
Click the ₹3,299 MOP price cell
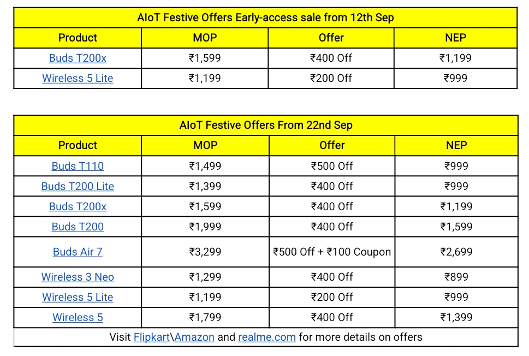(205, 252)
